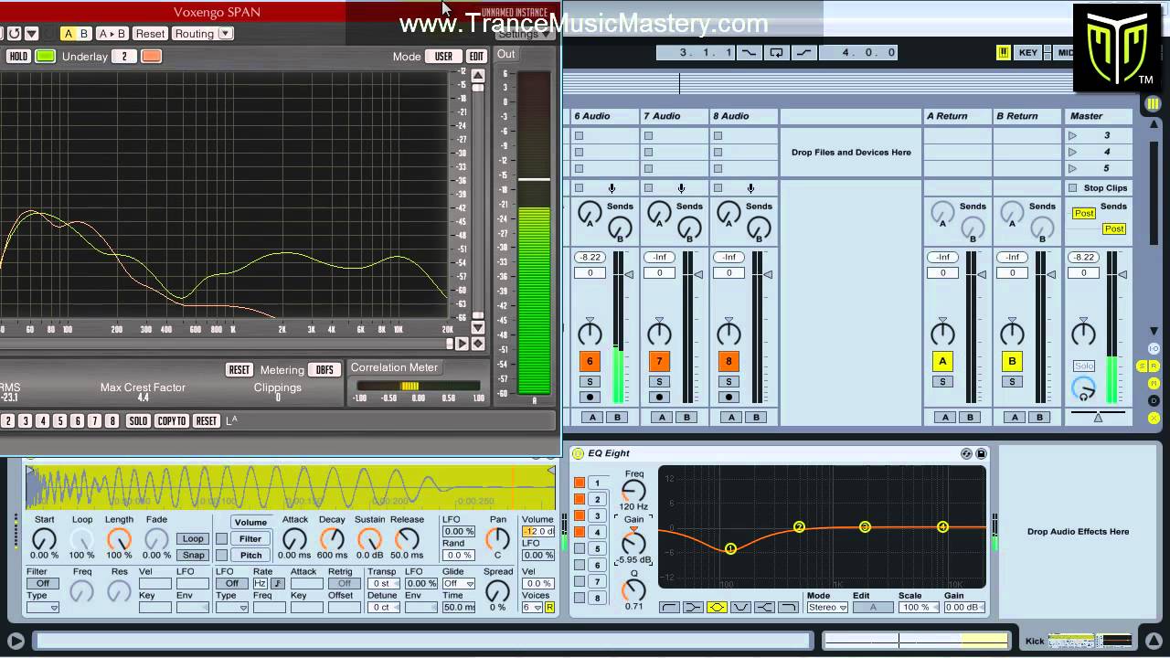Solo track 6 Audio
This screenshot has height=658, width=1170.
[x=590, y=381]
